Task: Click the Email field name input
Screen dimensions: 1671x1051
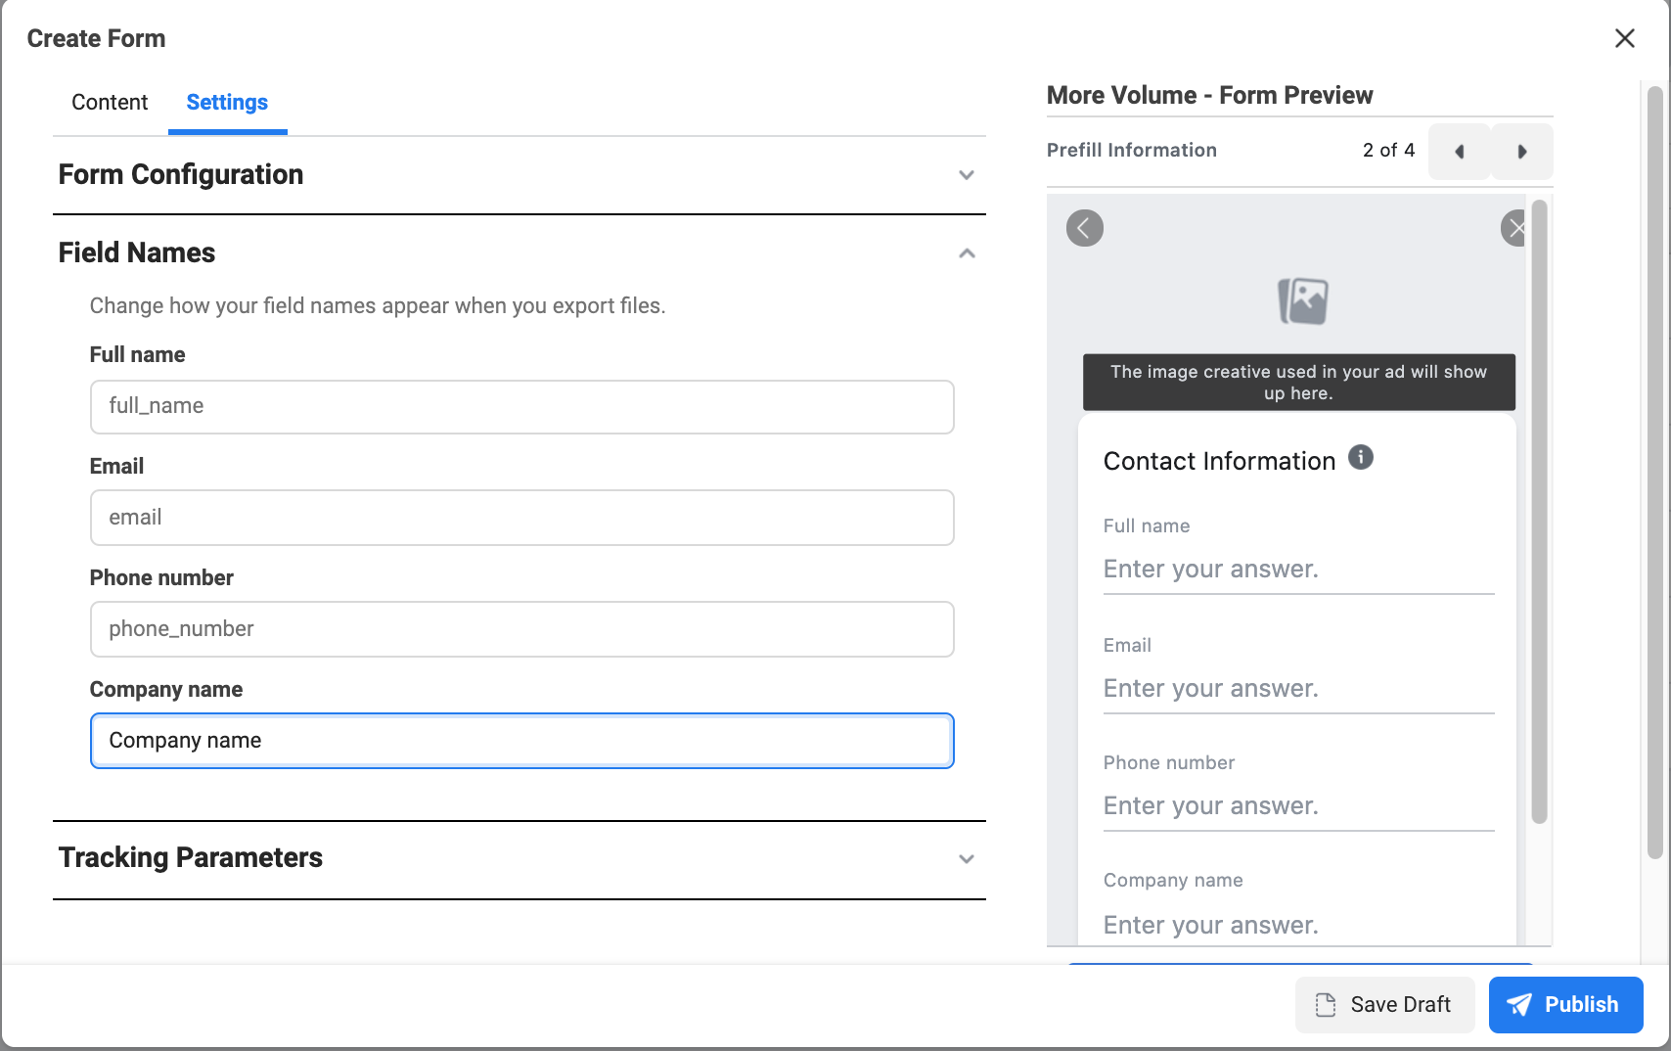Action: click(521, 518)
